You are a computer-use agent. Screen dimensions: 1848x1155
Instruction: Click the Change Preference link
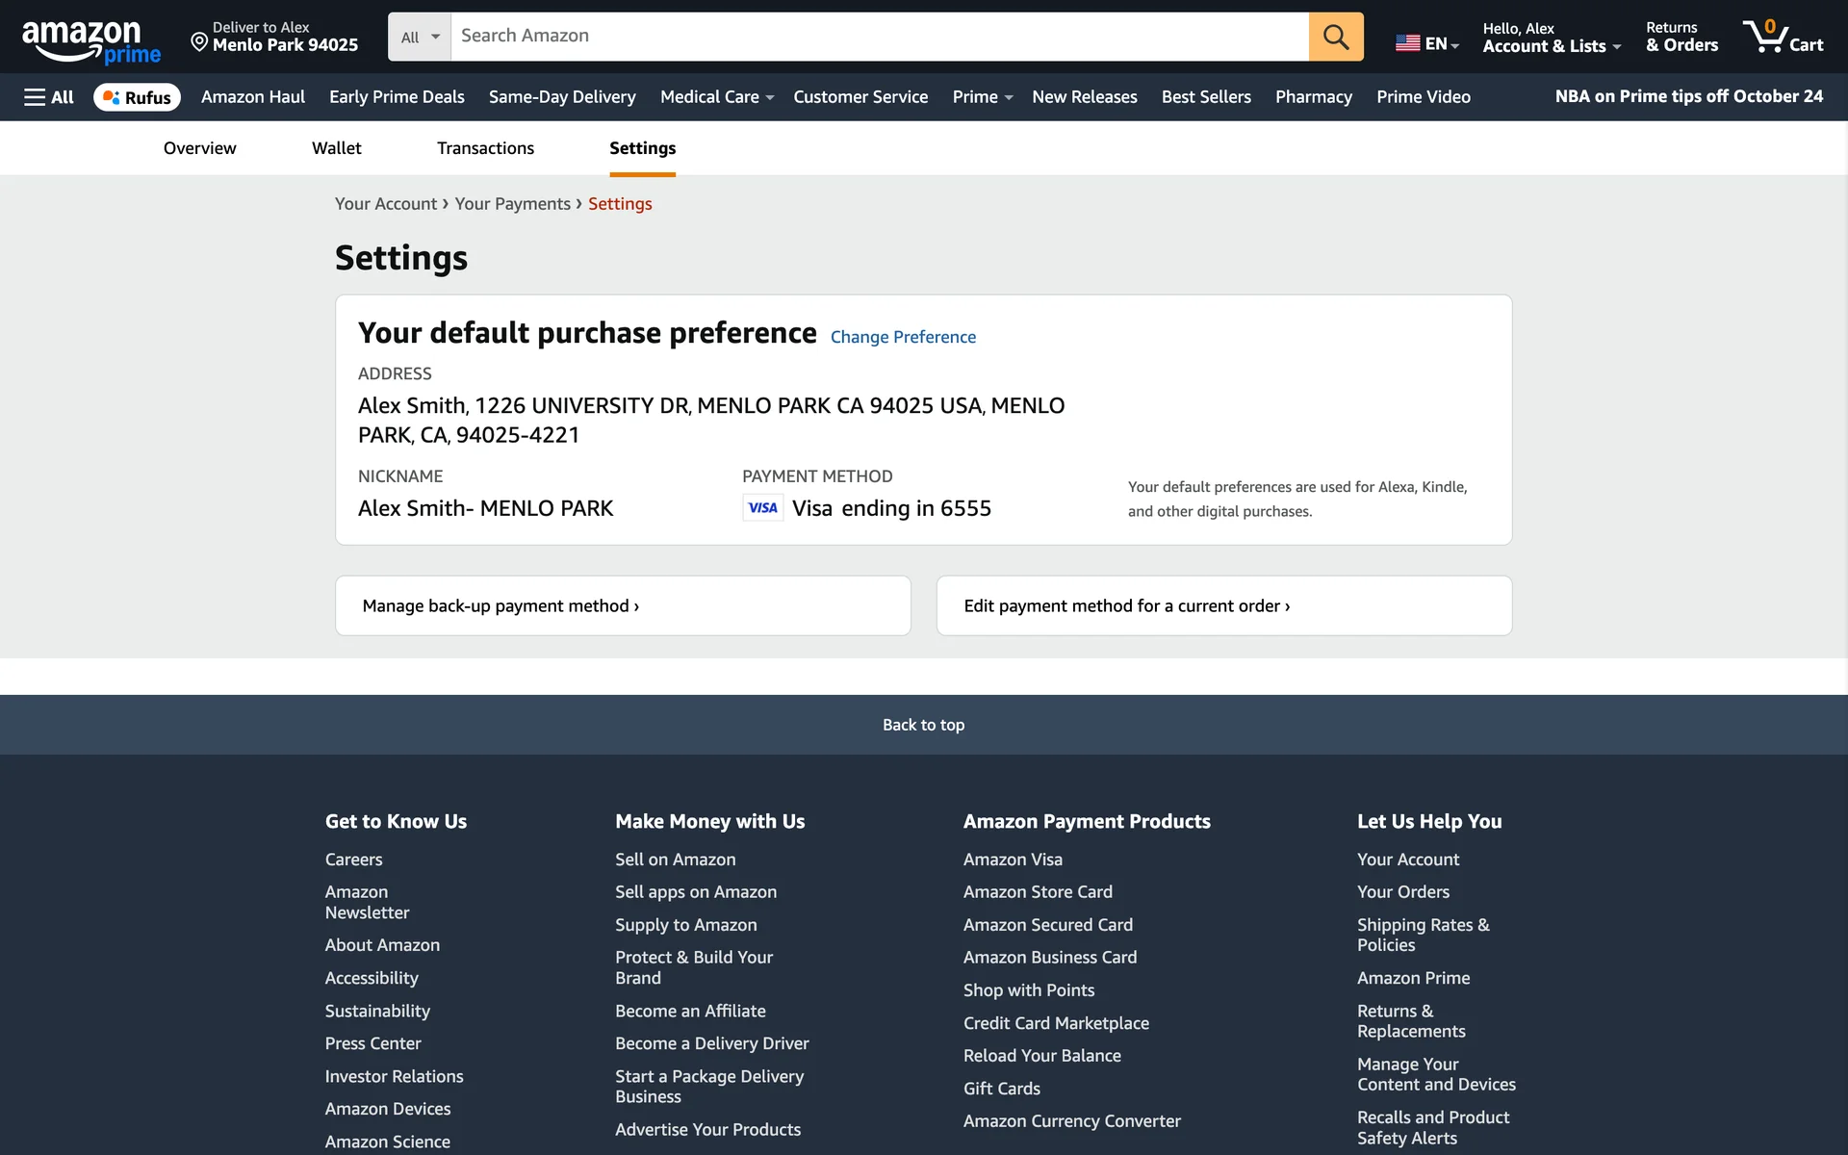click(x=902, y=337)
